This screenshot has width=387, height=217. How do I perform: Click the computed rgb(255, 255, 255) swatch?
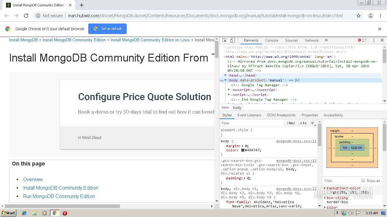click(329, 192)
